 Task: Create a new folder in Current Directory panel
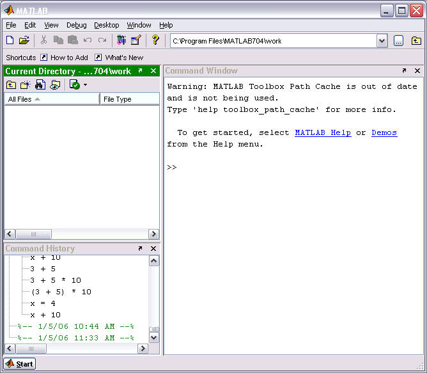25,84
